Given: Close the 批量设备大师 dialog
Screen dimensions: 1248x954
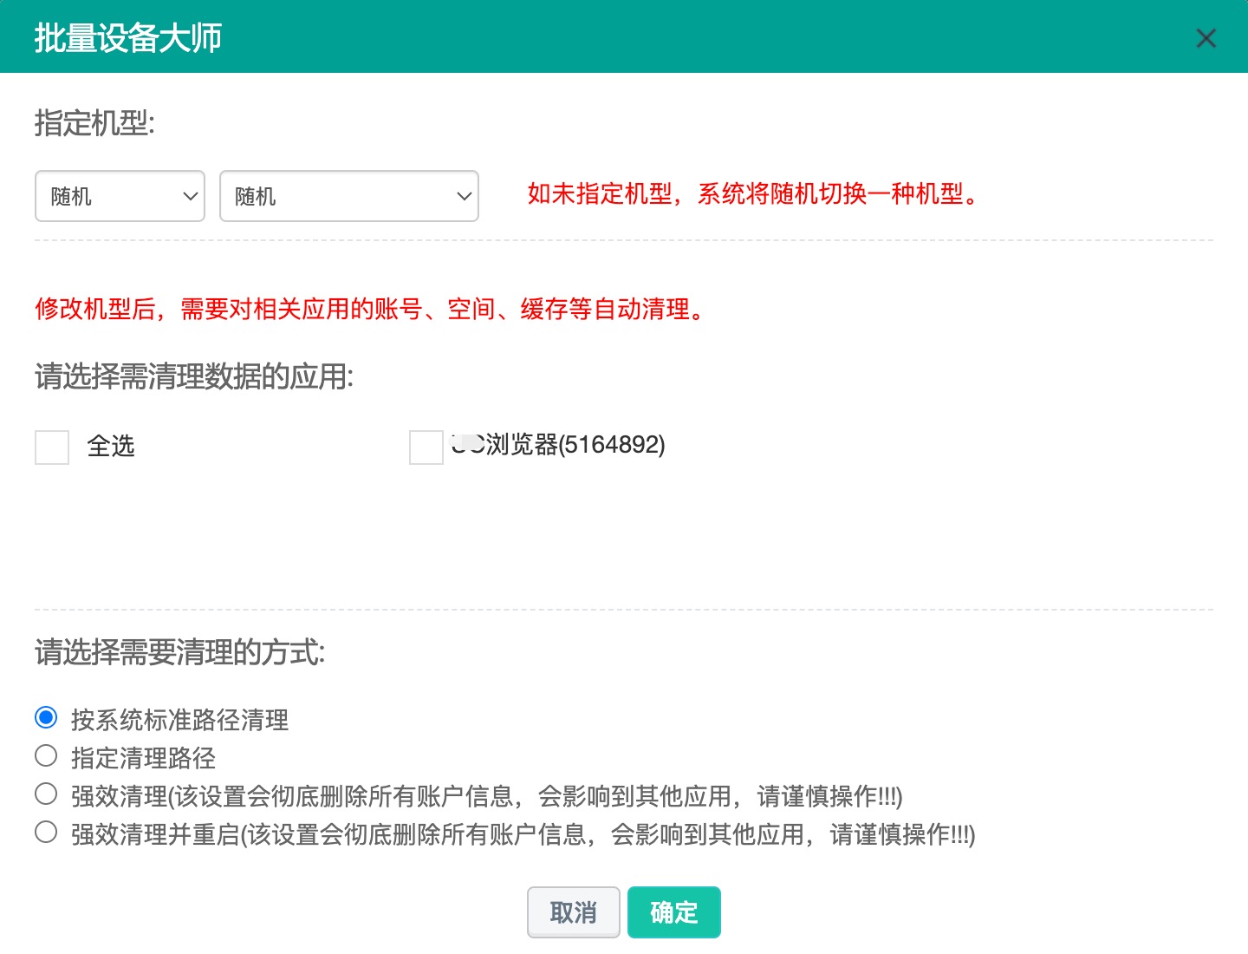Looking at the screenshot, I should point(1206,38).
